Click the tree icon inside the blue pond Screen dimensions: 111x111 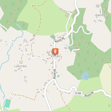[x=86, y=77]
